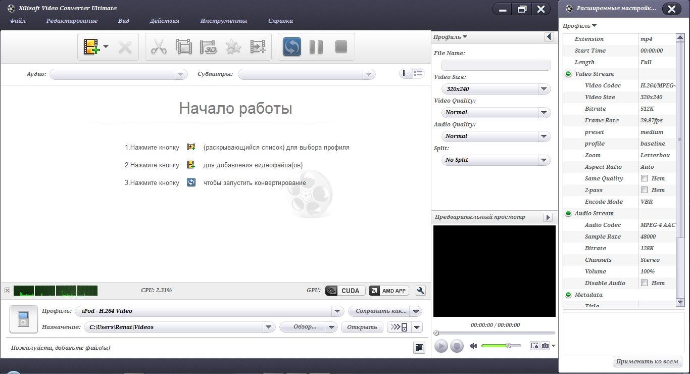Screen dimensions: 690x374
Task: Open the log list icon in status bar
Action: (419, 348)
